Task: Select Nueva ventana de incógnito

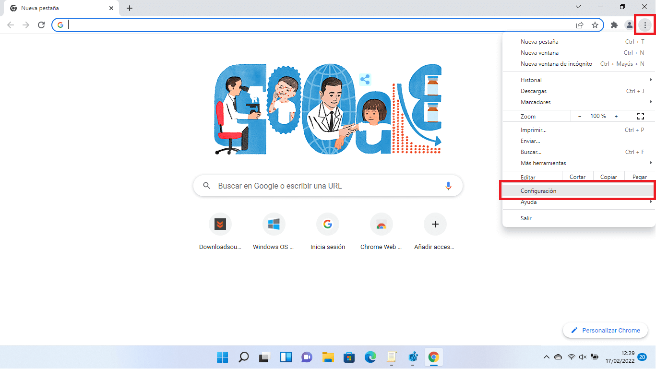Action: pos(579,64)
